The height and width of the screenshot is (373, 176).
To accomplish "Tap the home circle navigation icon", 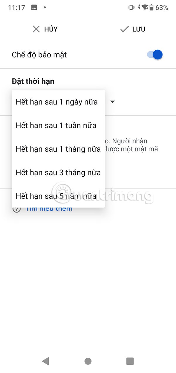I will tap(88, 361).
